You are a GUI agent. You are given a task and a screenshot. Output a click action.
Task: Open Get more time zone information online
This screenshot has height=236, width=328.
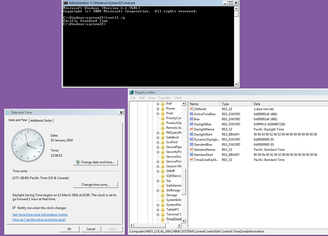40,215
